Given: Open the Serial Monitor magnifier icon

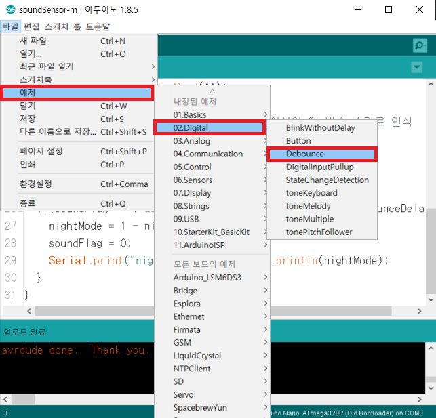Looking at the screenshot, I should coord(420,45).
